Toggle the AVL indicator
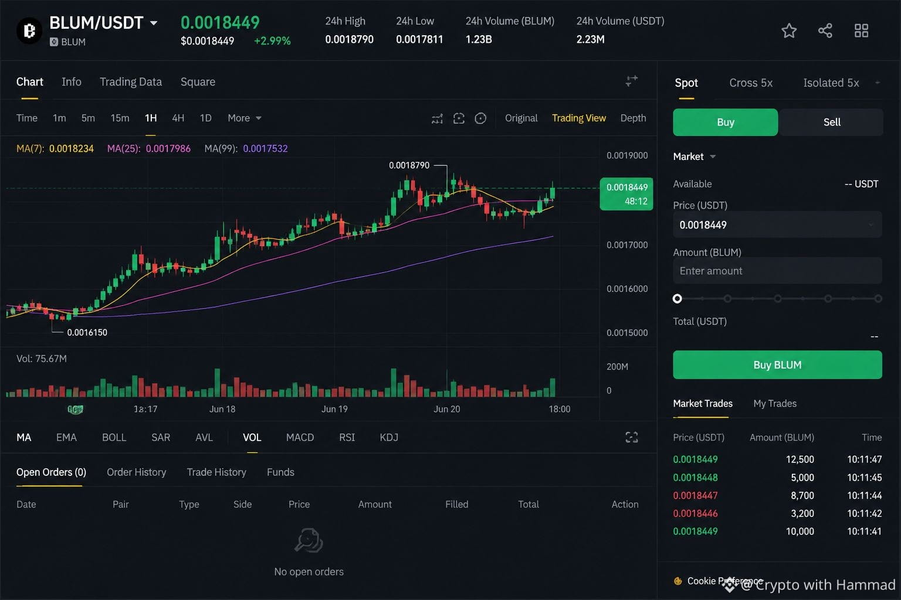 tap(204, 437)
